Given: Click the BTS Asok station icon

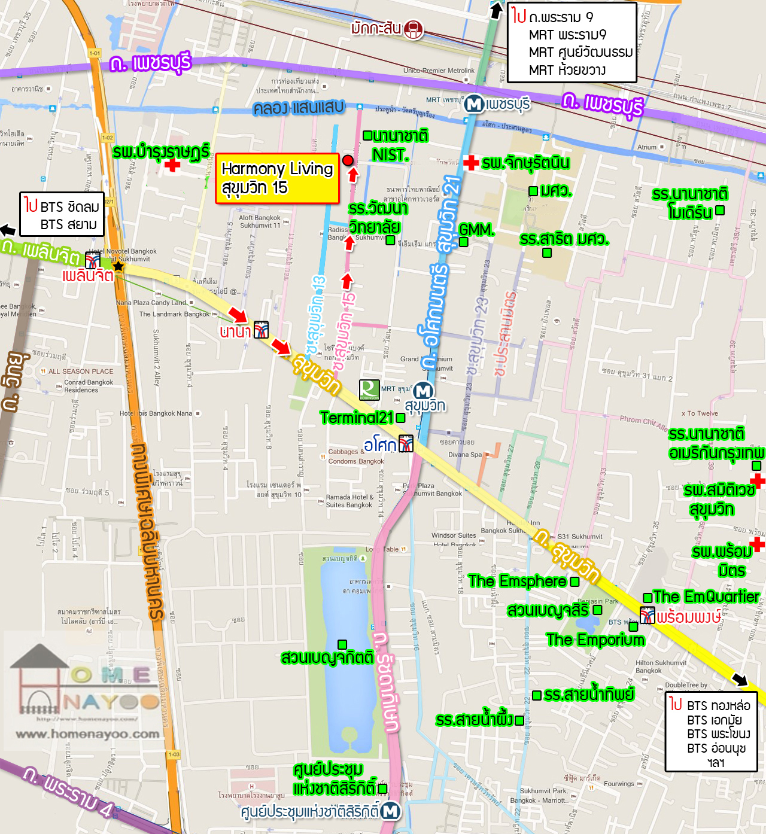Looking at the screenshot, I should tap(406, 443).
